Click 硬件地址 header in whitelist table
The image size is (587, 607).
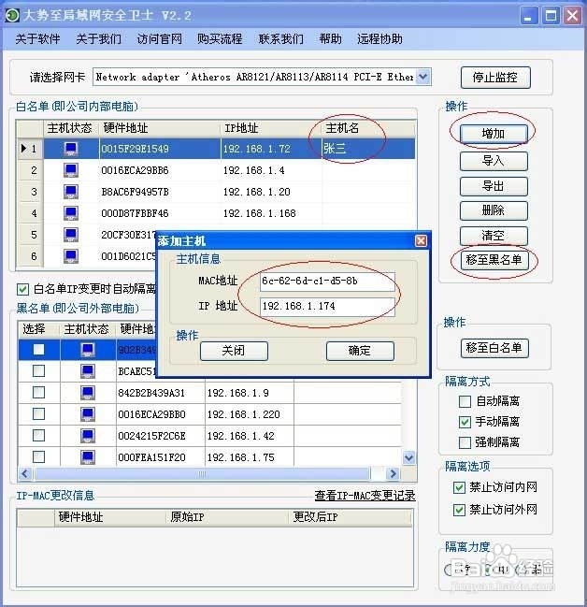pyautogui.click(x=160, y=128)
